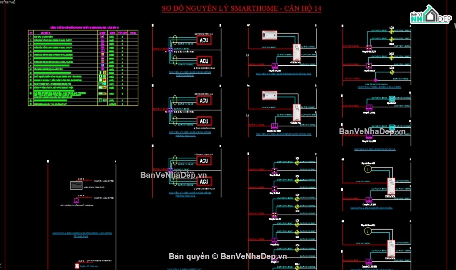Select the upper ACU block in PHÒNG KHÁCH diagram
The image size is (456, 270).
tap(204, 40)
